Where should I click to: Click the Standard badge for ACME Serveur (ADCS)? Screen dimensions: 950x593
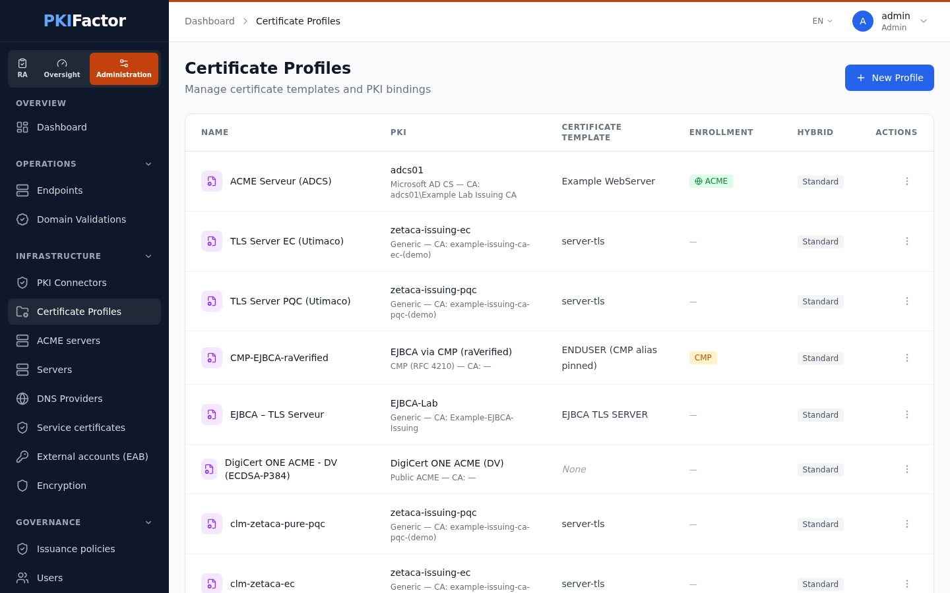[x=821, y=182]
